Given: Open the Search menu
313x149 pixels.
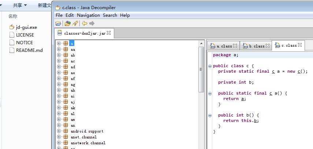Looking at the screenshot, I should pyautogui.click(x=110, y=15).
